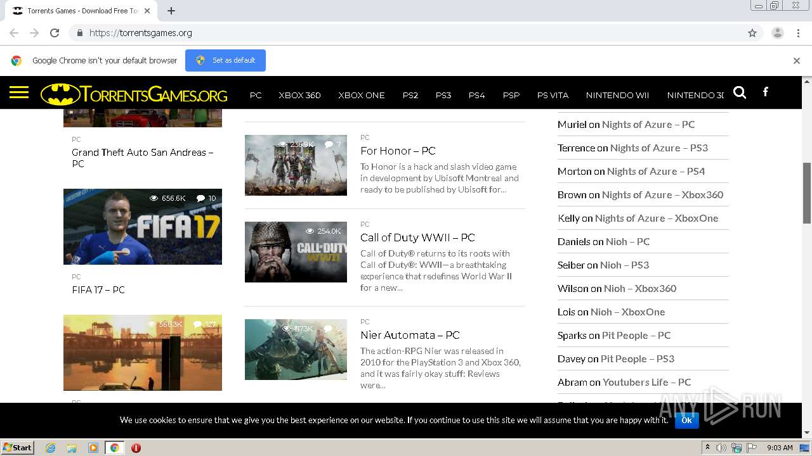Click the network tray icon
This screenshot has height=456, width=812.
pyautogui.click(x=737, y=448)
